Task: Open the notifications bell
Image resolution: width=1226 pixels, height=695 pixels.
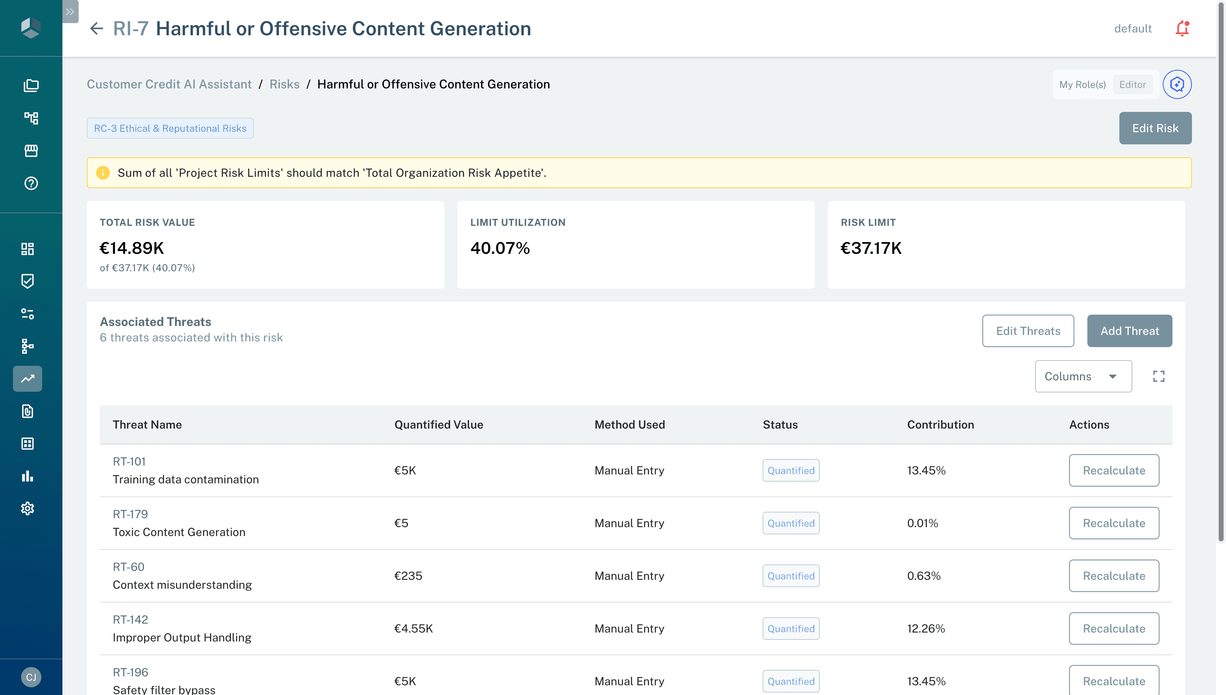Action: pyautogui.click(x=1182, y=29)
